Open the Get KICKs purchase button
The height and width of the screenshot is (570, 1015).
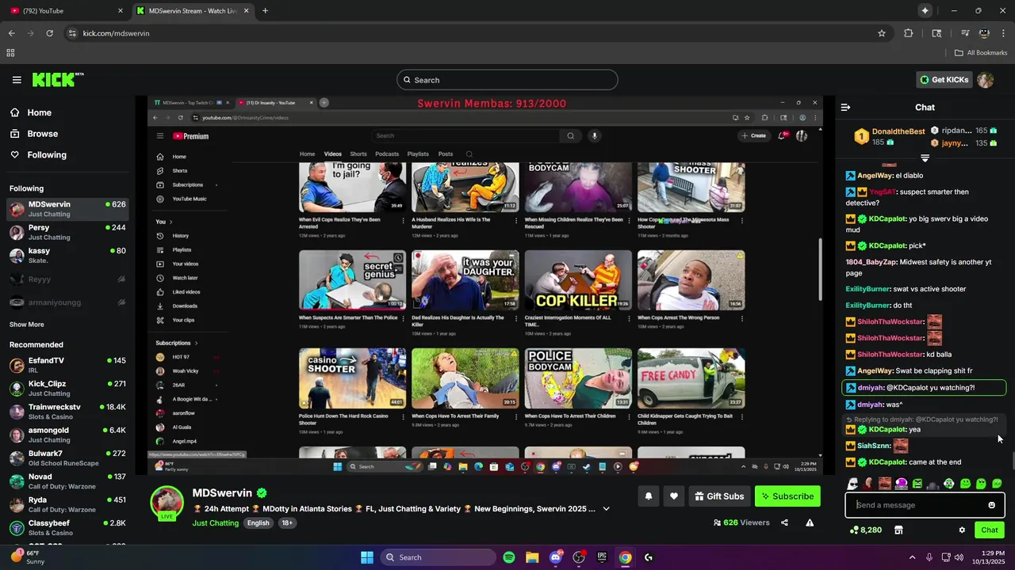[x=944, y=80]
